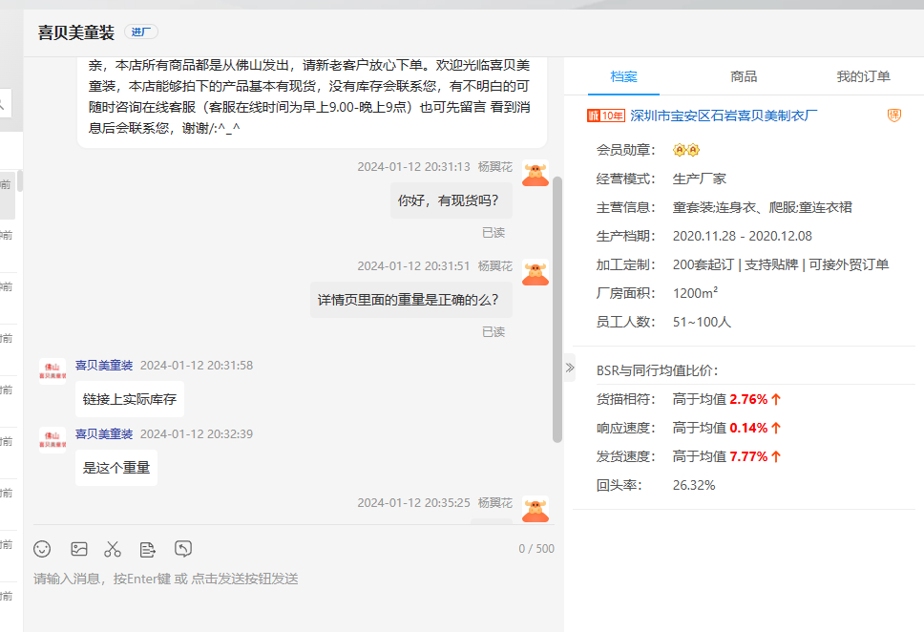Image resolution: width=924 pixels, height=632 pixels.
Task: Open the emoji picker
Action: pyautogui.click(x=42, y=549)
